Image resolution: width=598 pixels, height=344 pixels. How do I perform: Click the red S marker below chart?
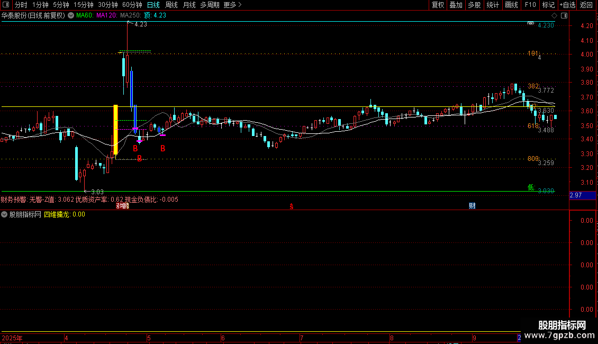[292, 206]
